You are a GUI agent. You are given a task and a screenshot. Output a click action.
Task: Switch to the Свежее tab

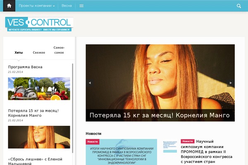[x=39, y=52]
